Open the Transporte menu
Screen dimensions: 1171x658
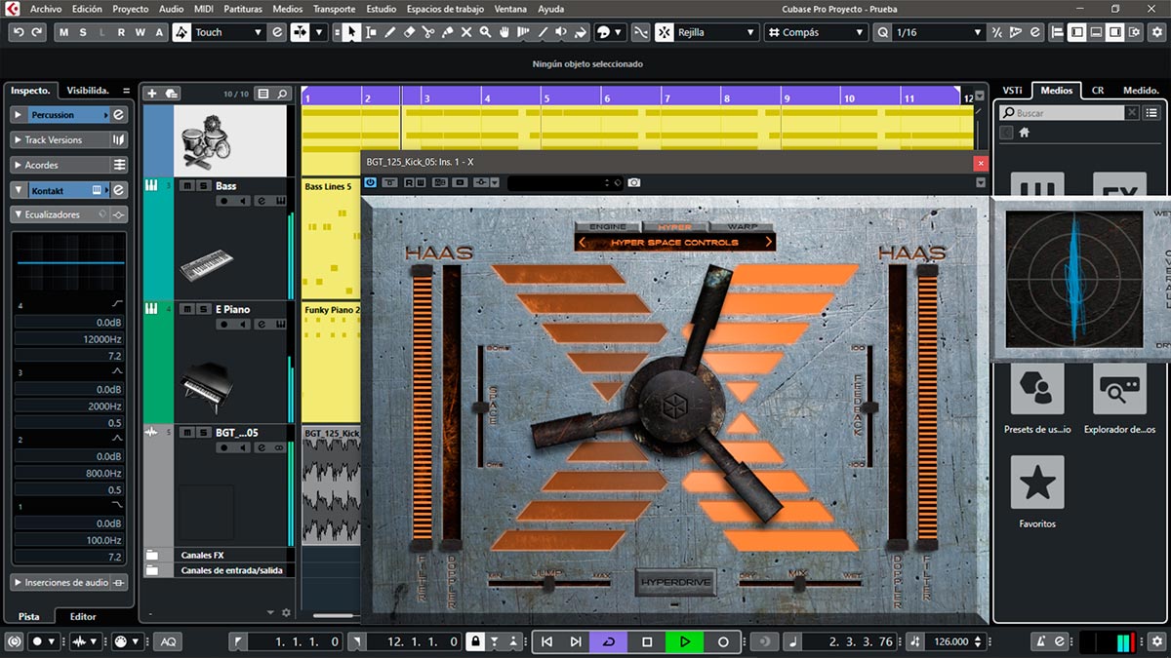click(334, 9)
